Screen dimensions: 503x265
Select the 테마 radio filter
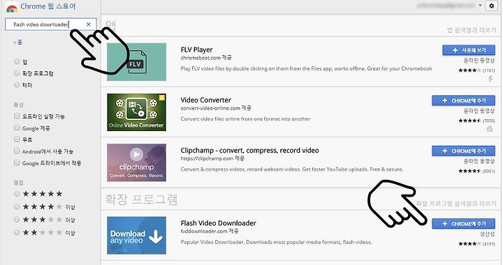[17, 85]
